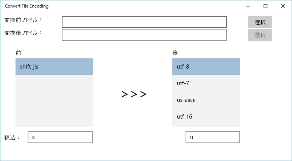Click the empty area of the 前 list
This screenshot has height=161, width=292.
54,101
